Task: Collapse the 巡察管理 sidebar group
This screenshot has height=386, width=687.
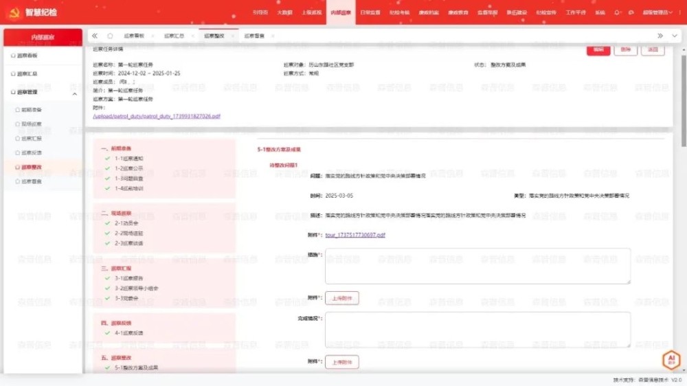Action: [x=75, y=92]
